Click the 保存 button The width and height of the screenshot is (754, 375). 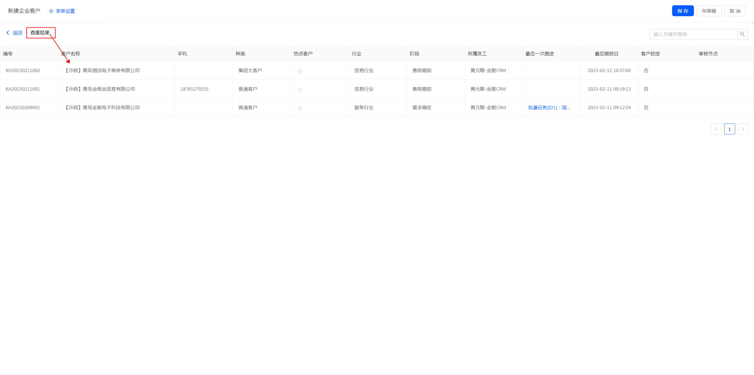683,11
